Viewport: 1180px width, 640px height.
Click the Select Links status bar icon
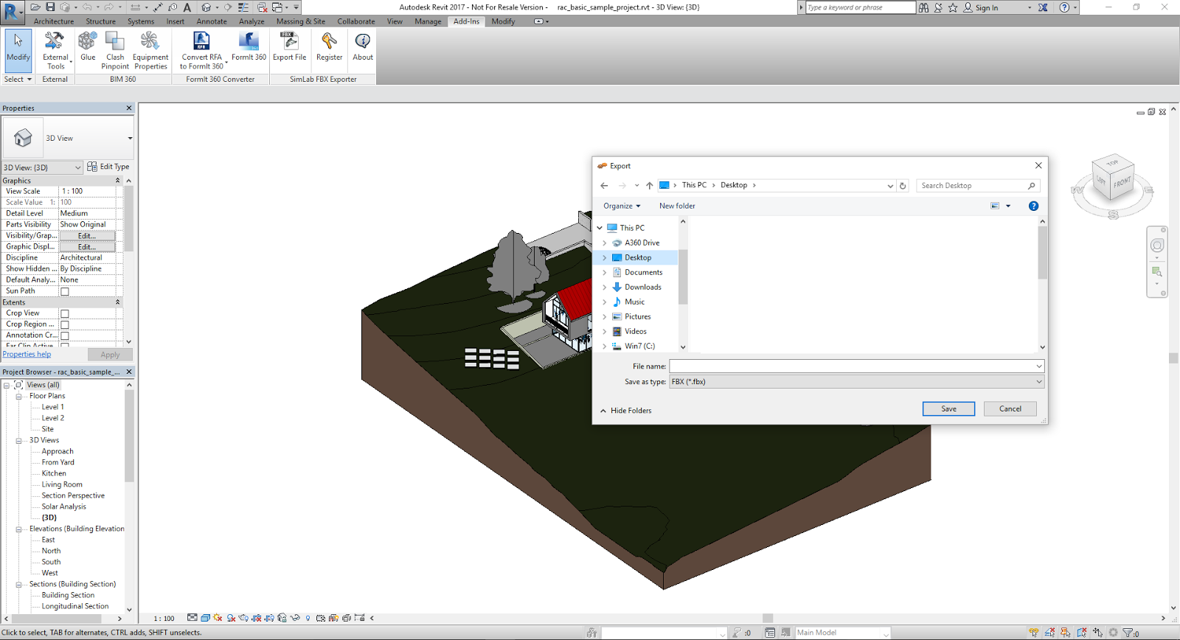(1034, 633)
